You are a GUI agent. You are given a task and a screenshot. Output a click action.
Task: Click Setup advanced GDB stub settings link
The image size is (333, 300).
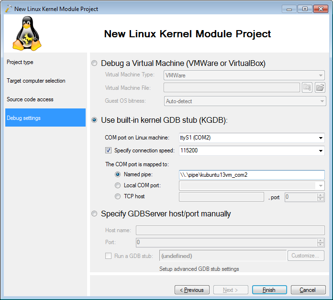pos(199,269)
